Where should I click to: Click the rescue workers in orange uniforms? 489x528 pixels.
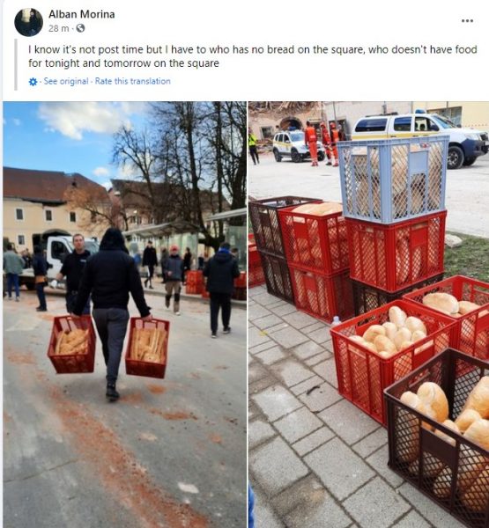pos(322,143)
